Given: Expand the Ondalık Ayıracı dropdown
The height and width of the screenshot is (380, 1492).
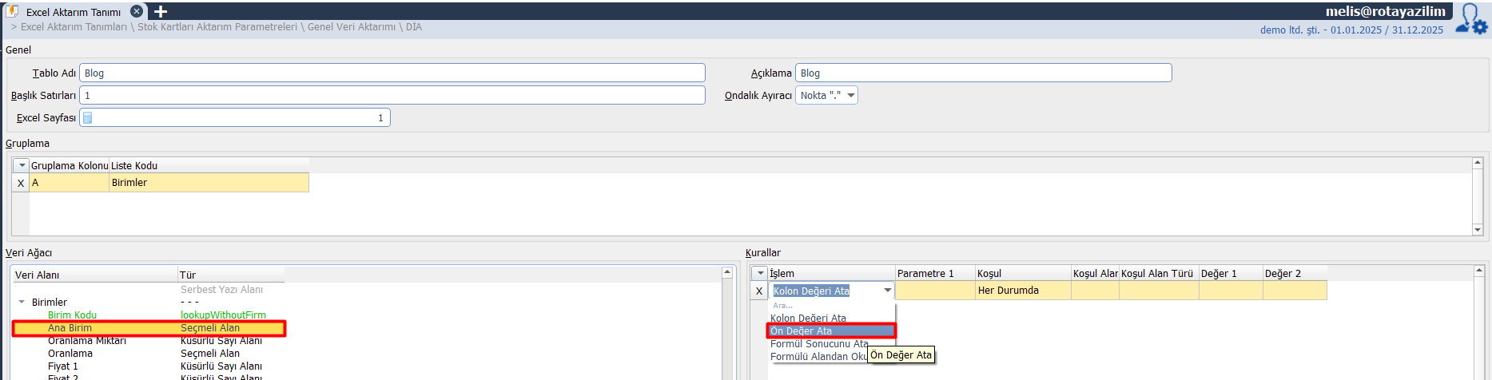Looking at the screenshot, I should pyautogui.click(x=851, y=96).
